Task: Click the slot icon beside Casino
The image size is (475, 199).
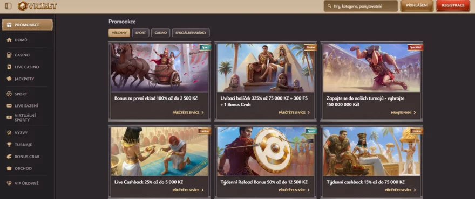Action: (x=9, y=55)
